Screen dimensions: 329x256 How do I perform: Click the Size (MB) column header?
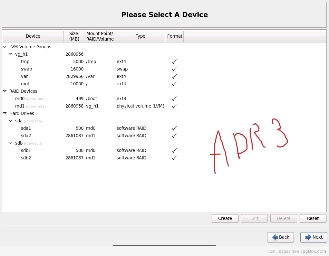(74, 36)
